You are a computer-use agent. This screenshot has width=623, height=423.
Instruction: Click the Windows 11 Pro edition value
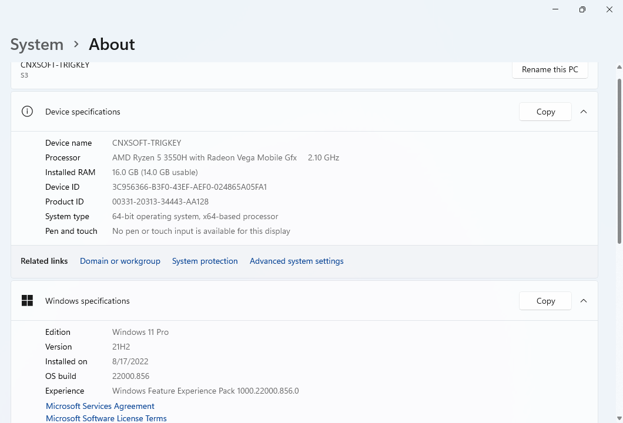[x=140, y=332]
